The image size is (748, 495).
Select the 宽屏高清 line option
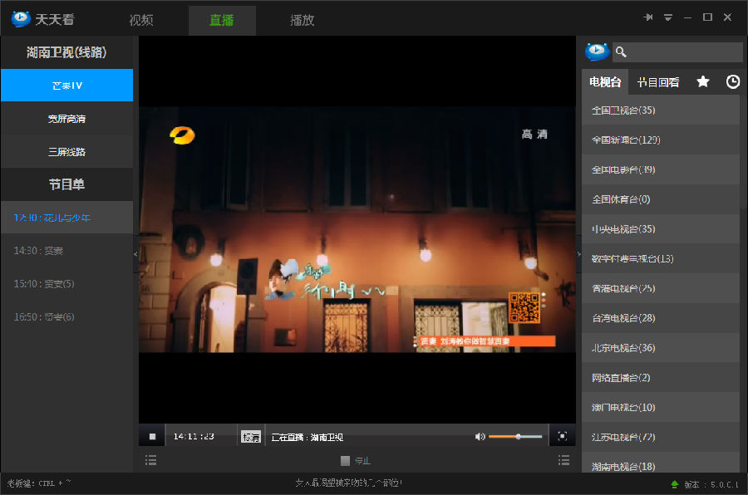click(x=66, y=119)
